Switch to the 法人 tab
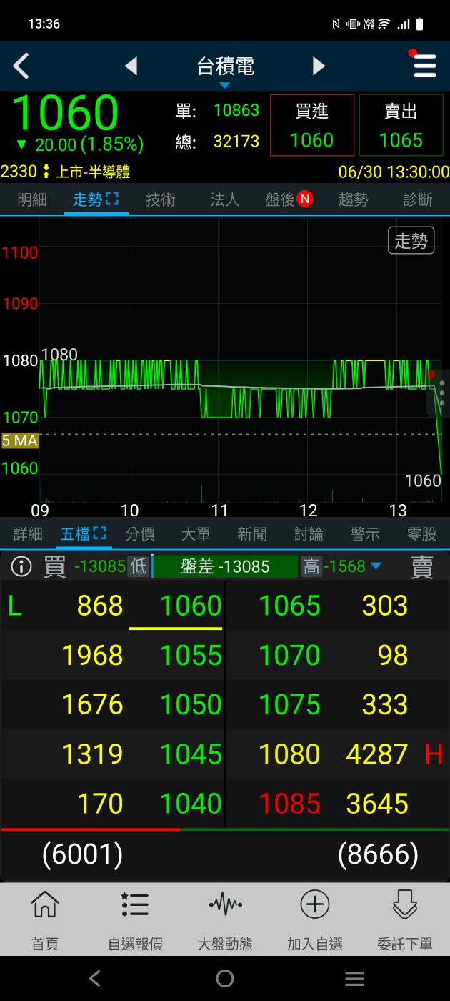The width and height of the screenshot is (450, 1001). tap(224, 199)
